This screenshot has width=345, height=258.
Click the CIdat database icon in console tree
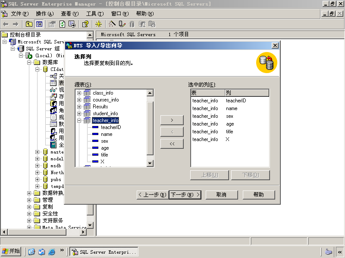coord(45,69)
